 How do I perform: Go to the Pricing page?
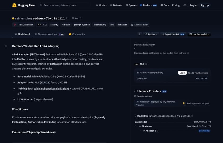pyautogui.click(x=176, y=5)
